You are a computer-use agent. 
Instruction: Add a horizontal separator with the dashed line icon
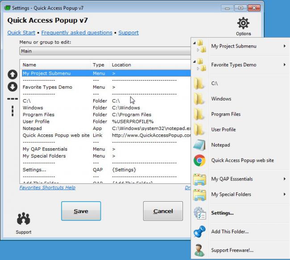click(x=12, y=99)
